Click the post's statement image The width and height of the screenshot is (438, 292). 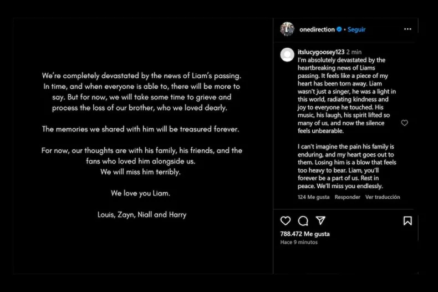click(142, 145)
